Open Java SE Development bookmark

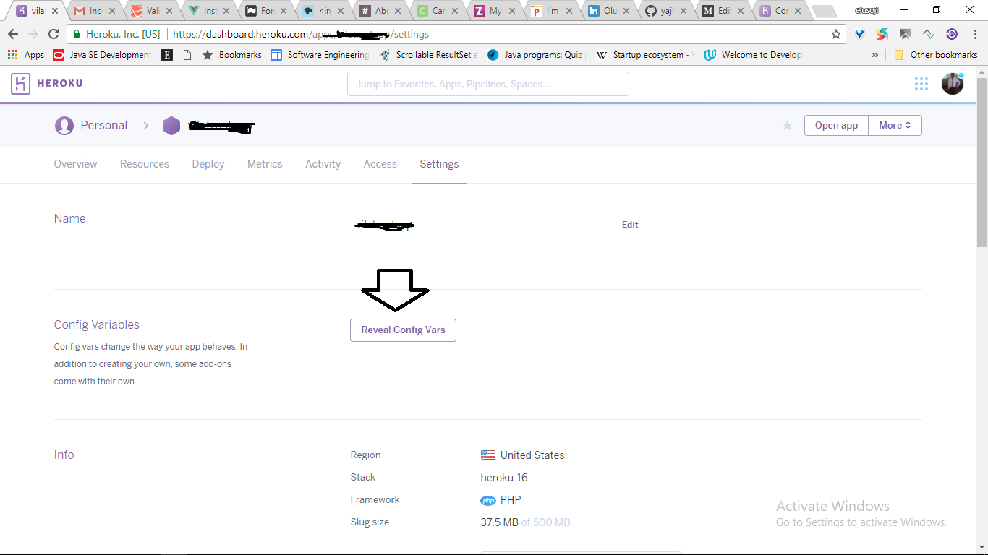[x=102, y=55]
